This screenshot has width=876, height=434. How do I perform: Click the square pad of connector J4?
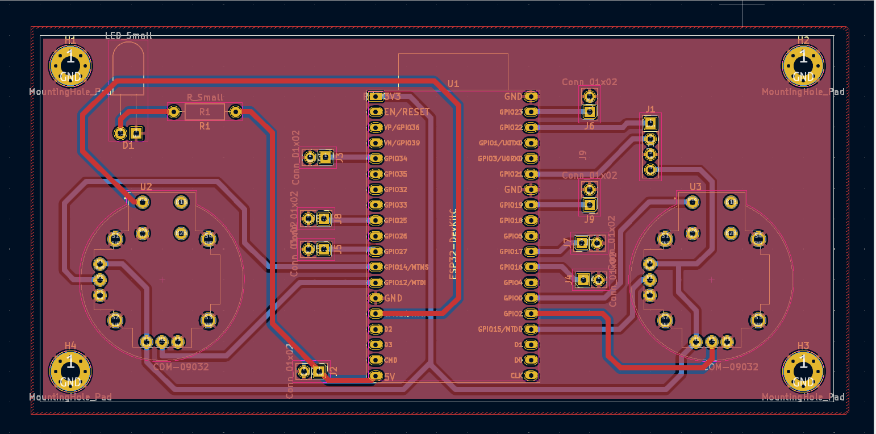[583, 279]
